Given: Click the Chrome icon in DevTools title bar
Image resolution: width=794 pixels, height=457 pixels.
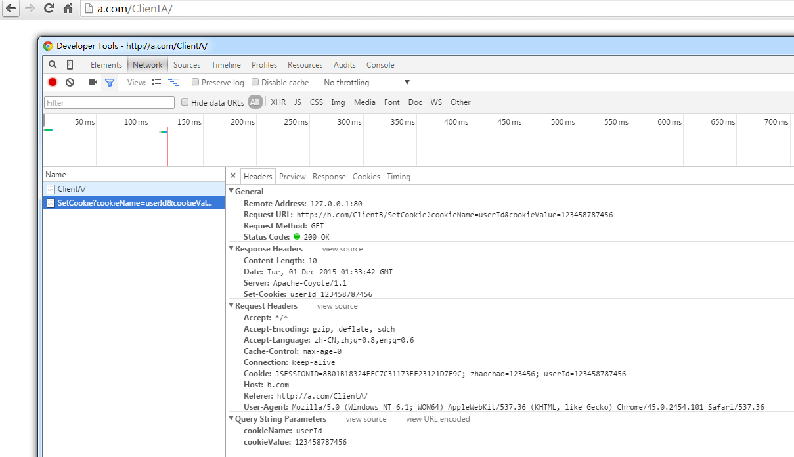Looking at the screenshot, I should point(48,46).
